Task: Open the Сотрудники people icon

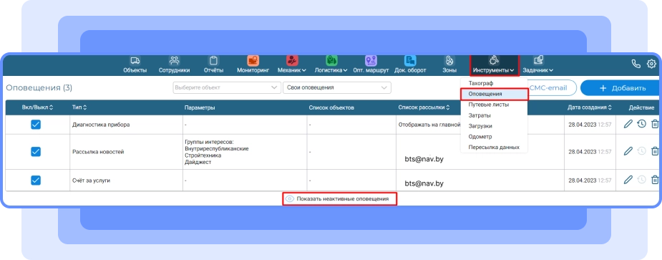Action: coord(174,60)
